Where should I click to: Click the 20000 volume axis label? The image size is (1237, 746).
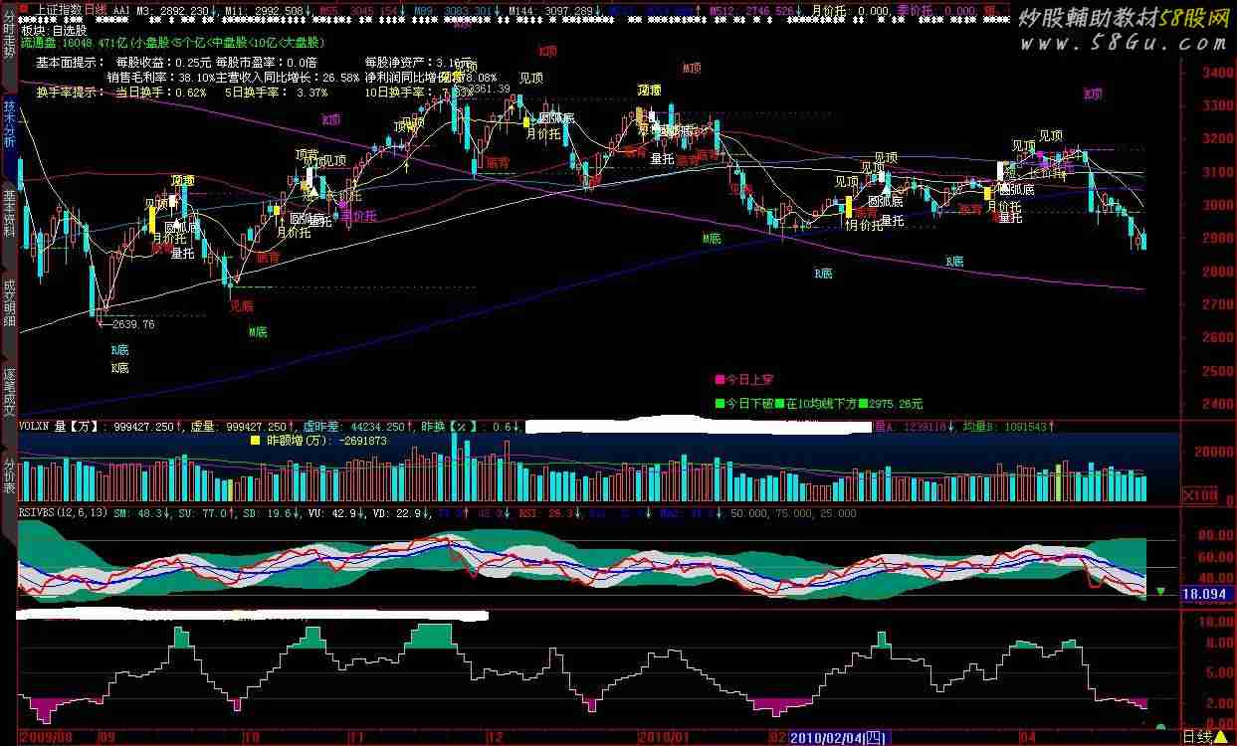[1214, 451]
